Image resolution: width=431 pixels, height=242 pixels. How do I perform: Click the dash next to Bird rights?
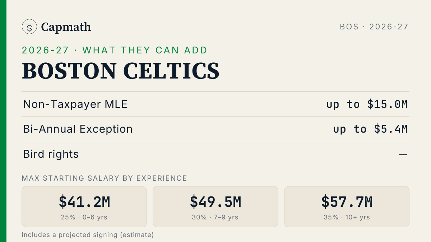pyautogui.click(x=403, y=155)
